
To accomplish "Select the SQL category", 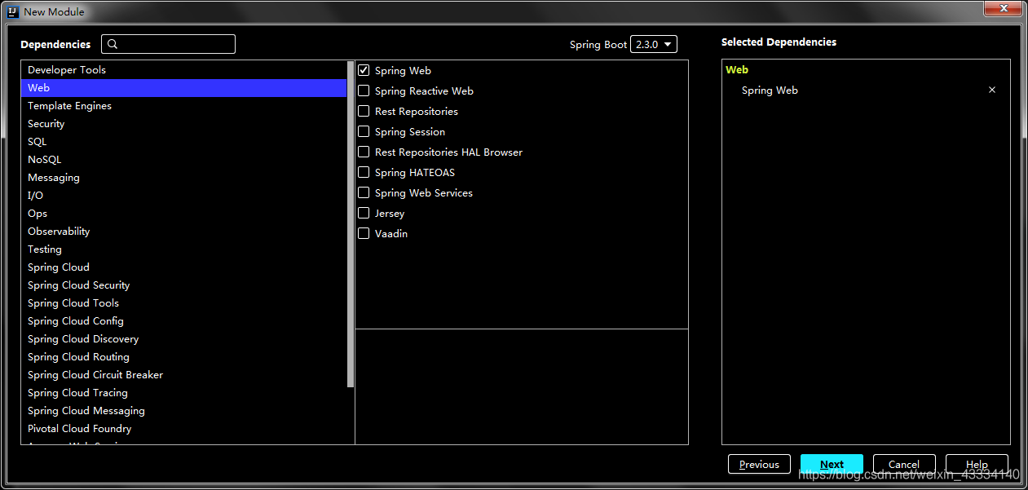I will coord(184,142).
